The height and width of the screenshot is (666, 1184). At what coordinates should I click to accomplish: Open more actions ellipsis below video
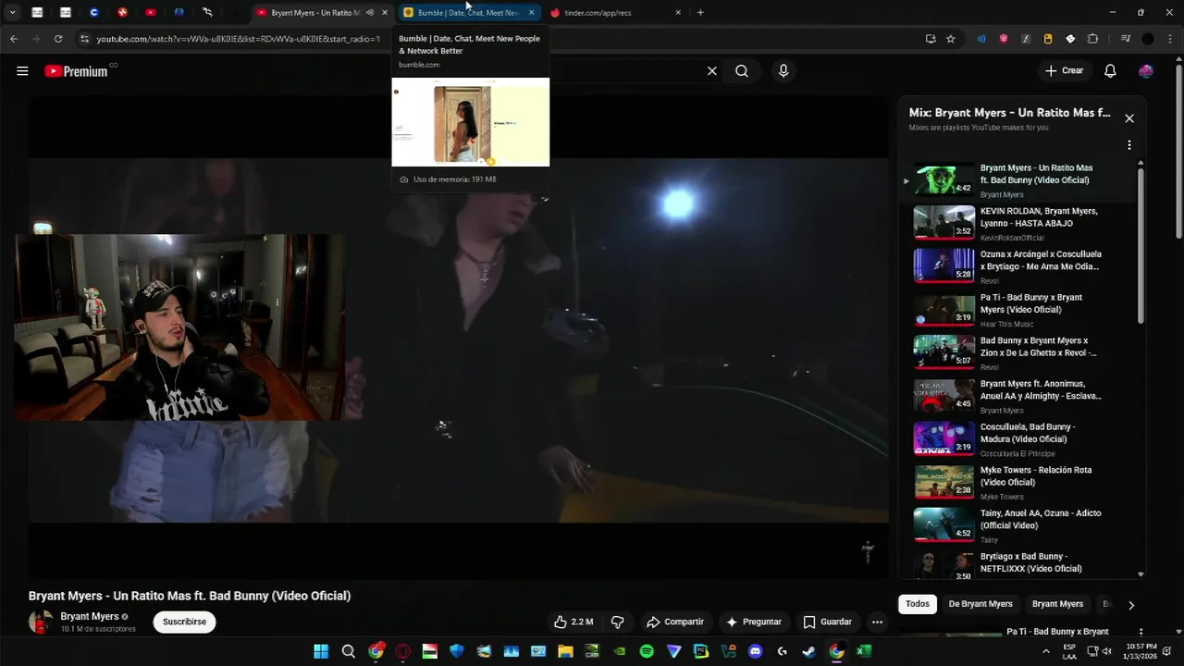coord(877,622)
